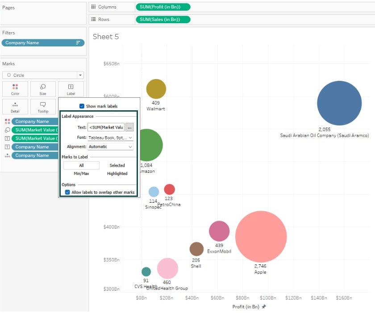
Task: Click the $160Bn tick on the profit axis
Action: pyautogui.click(x=344, y=298)
